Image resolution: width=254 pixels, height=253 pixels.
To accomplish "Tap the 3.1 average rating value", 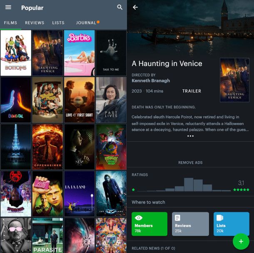I will point(241,183).
